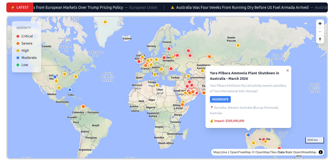Select the blue marker over Western Australia
This screenshot has width=332, height=164.
pos(248,135)
